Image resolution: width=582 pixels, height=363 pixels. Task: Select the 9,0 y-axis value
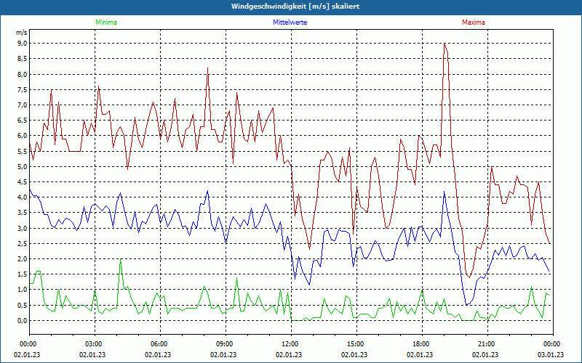(x=23, y=44)
